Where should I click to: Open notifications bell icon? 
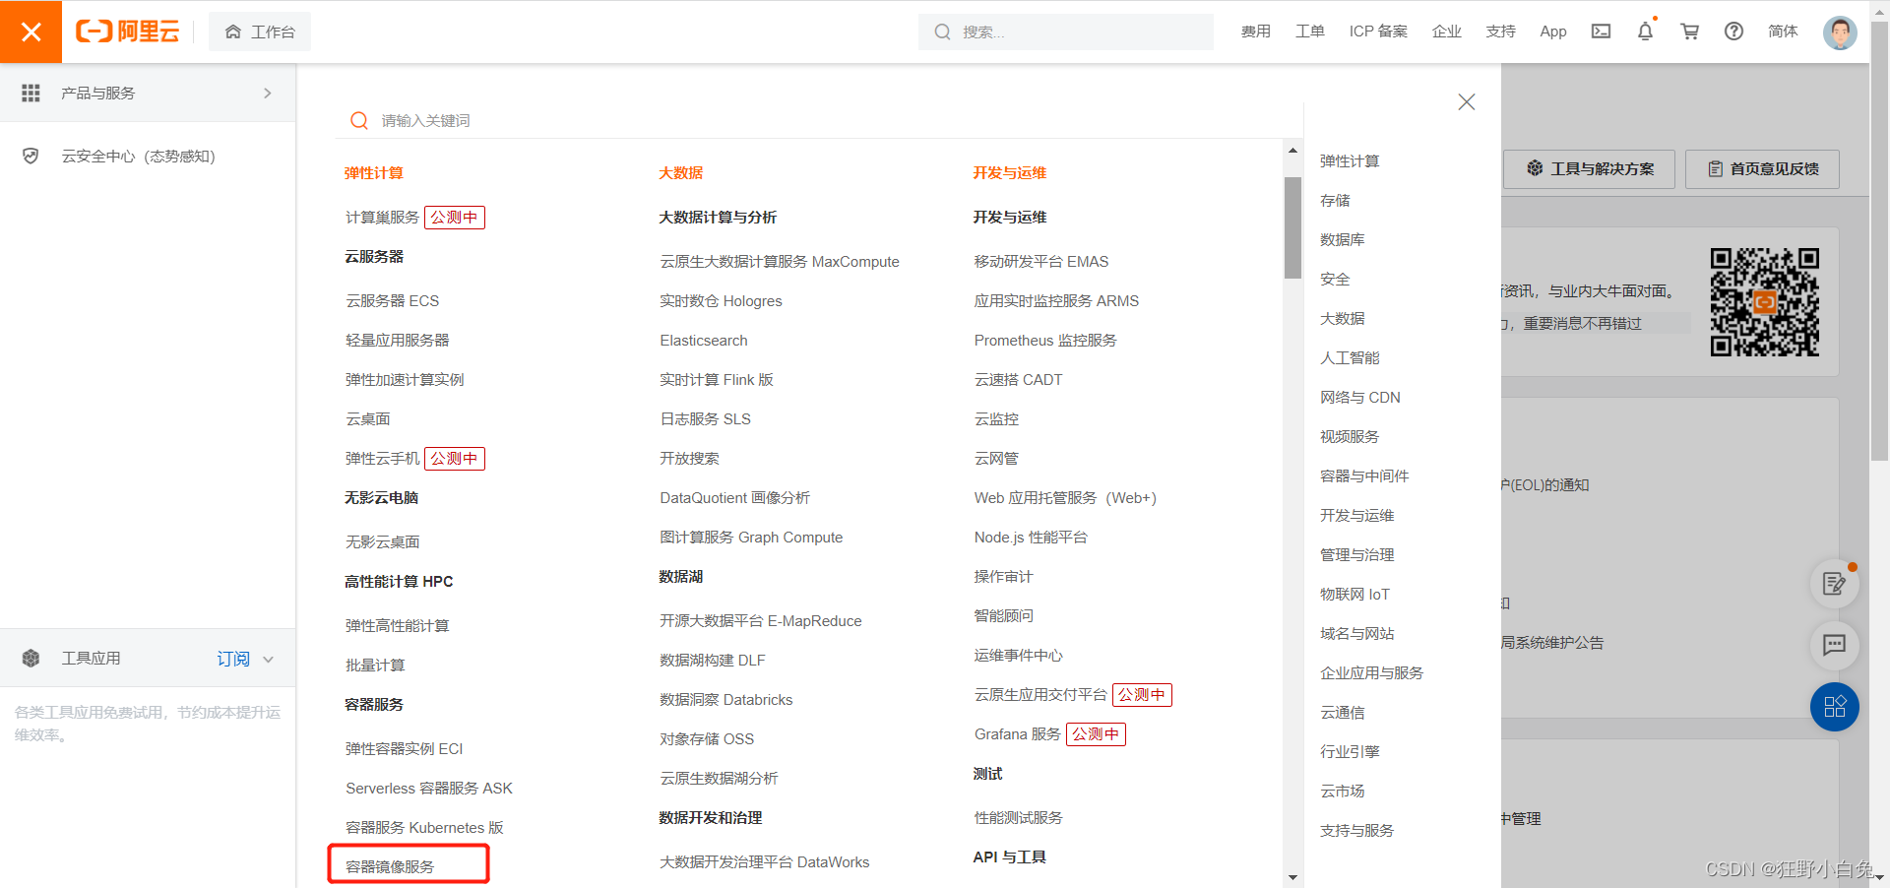1645,32
